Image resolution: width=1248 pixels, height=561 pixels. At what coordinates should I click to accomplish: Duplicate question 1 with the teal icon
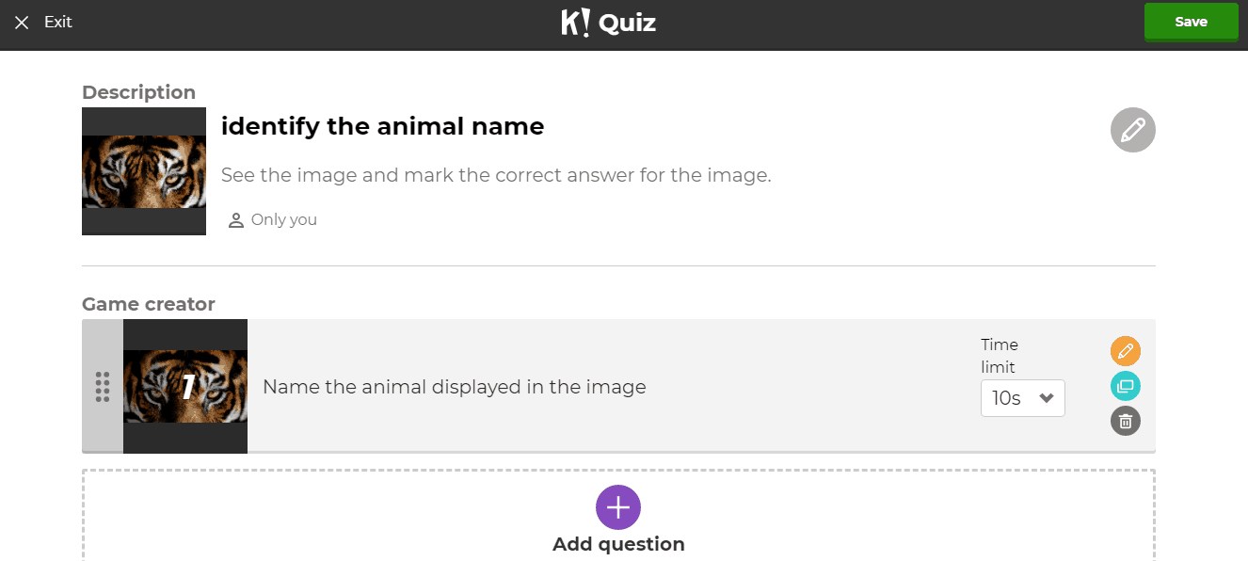click(1125, 386)
